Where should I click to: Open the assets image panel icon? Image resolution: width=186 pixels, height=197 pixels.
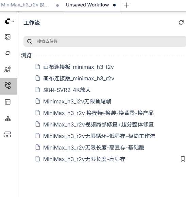(x=8, y=37)
